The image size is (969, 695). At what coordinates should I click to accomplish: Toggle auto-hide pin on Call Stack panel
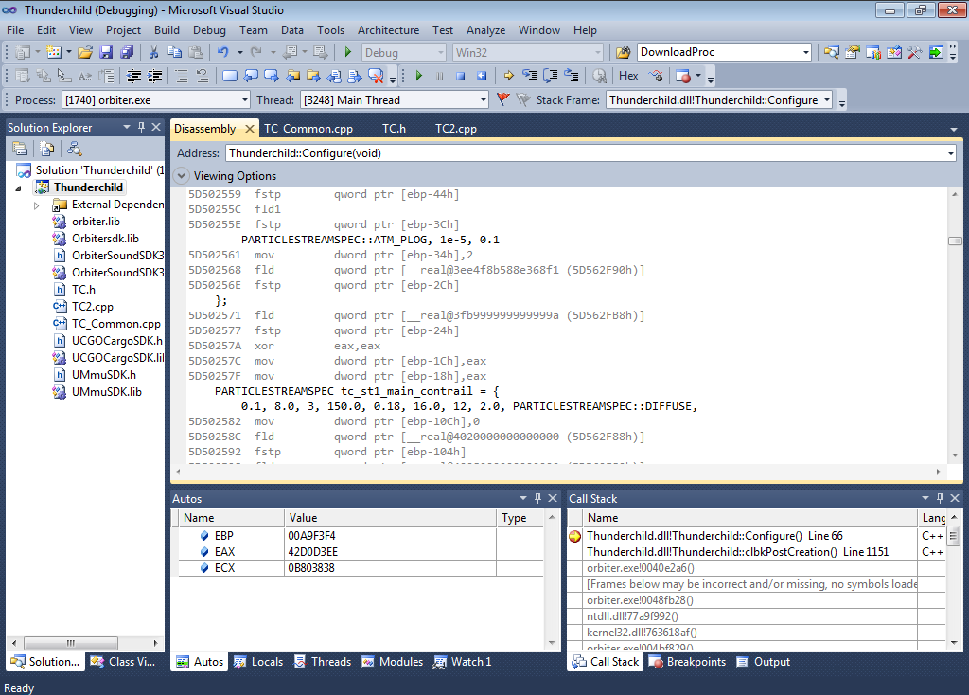coord(940,498)
